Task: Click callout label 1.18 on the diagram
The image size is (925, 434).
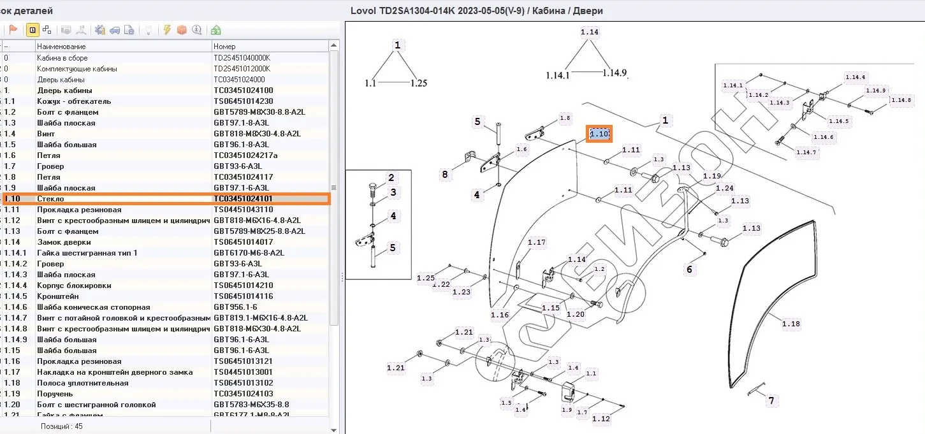Action: (790, 324)
